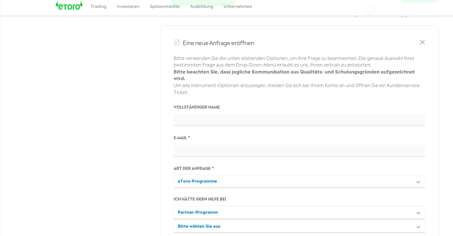Open the Spitzenmärkte menu

(165, 6)
